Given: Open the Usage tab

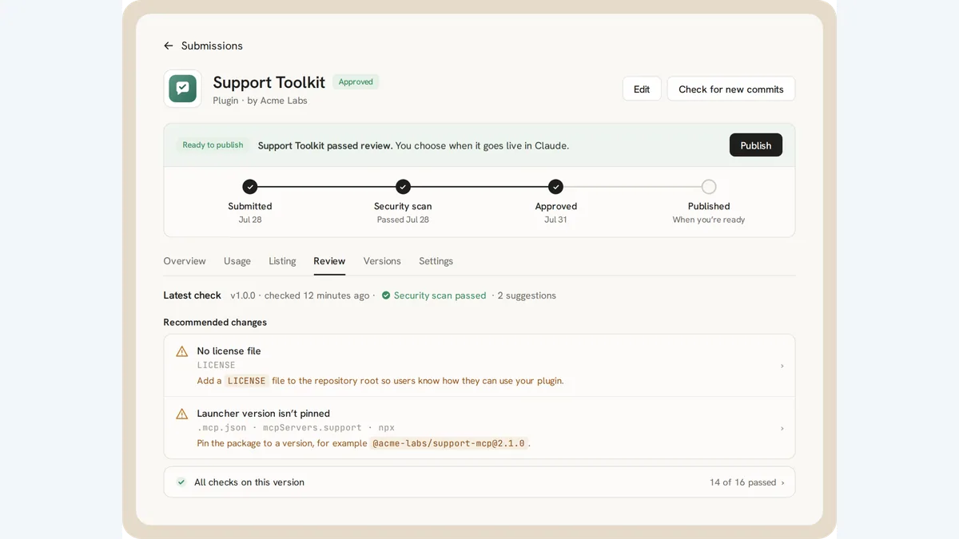Looking at the screenshot, I should 237,261.
